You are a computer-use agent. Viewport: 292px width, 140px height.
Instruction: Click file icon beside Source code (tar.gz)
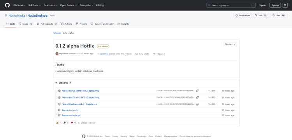[60, 115]
